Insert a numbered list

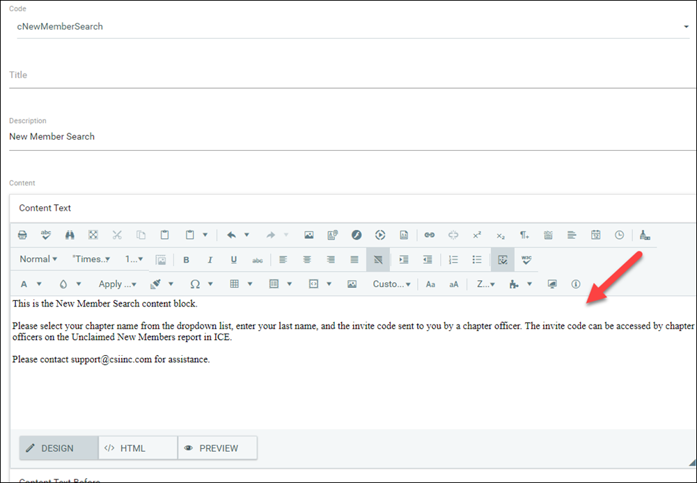(453, 259)
